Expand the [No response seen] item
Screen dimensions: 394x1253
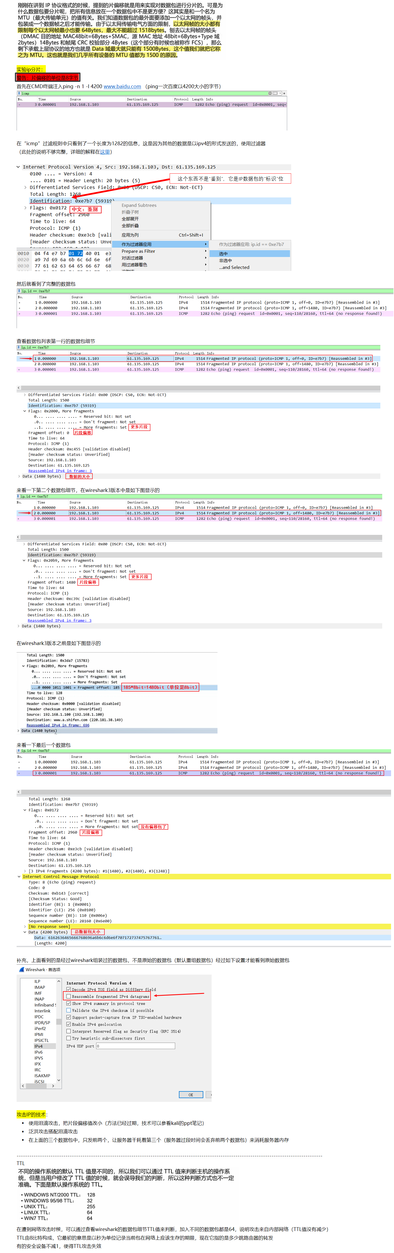(x=25, y=927)
